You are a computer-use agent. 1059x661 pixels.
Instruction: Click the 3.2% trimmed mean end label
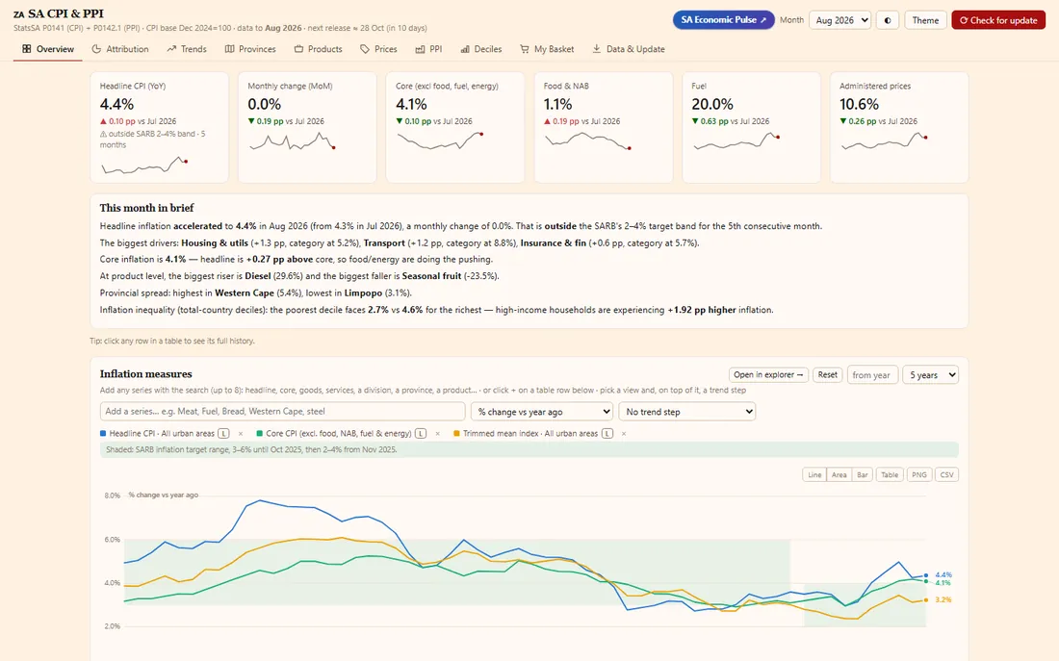click(943, 599)
